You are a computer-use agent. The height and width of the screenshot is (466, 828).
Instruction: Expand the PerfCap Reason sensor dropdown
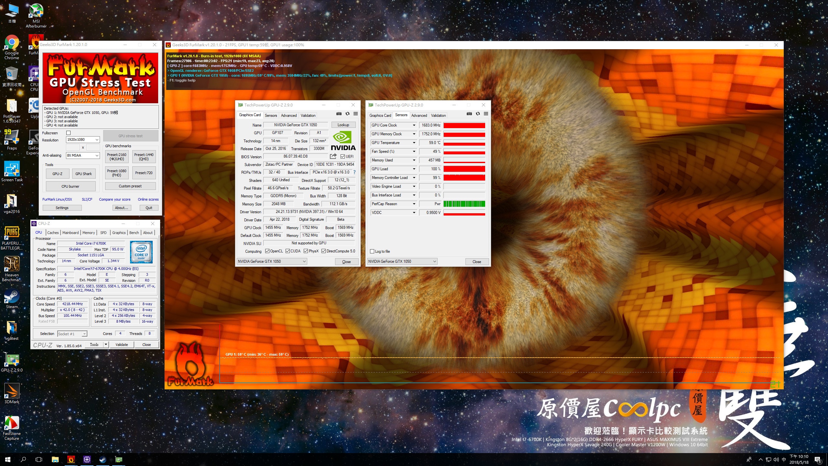click(x=414, y=204)
